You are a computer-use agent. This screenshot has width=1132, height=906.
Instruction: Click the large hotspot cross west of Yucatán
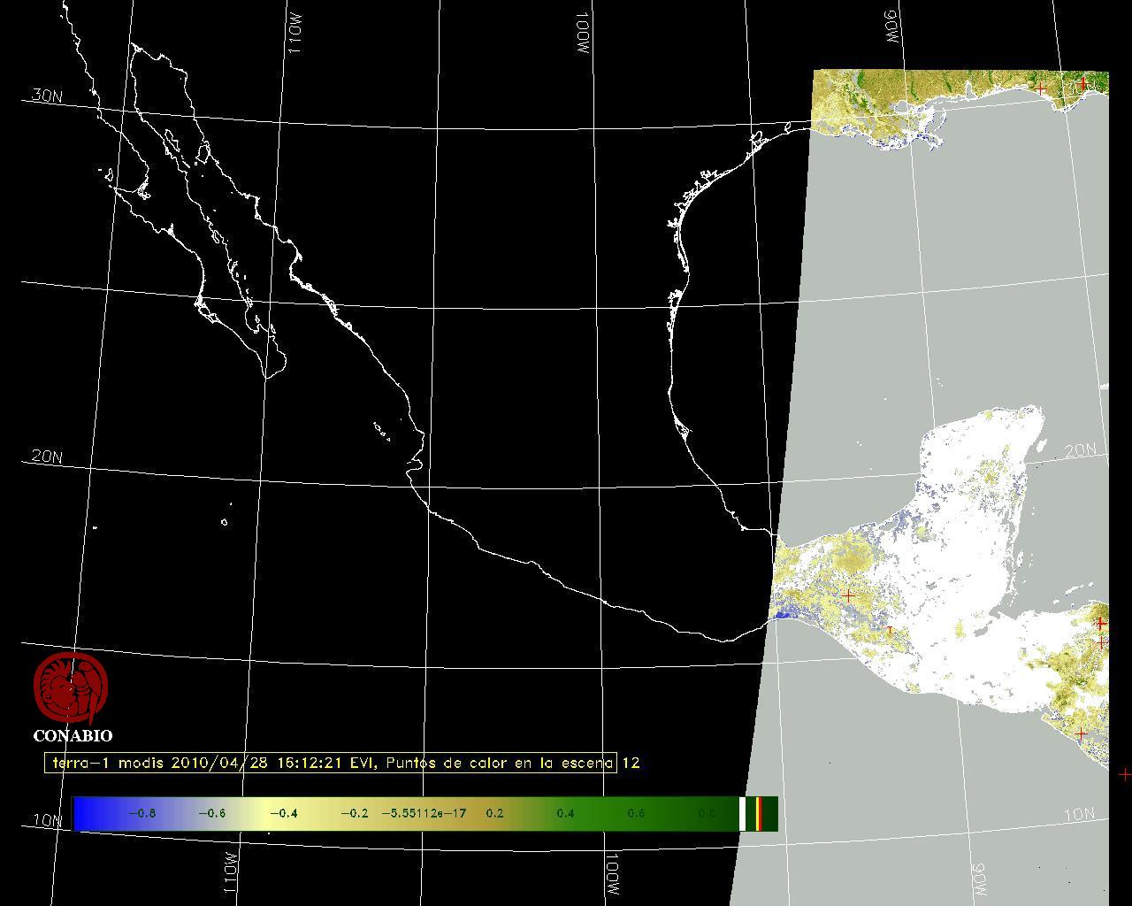(x=849, y=596)
